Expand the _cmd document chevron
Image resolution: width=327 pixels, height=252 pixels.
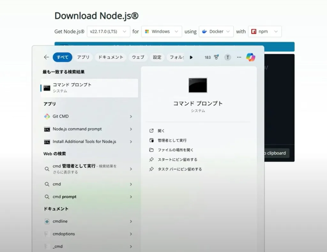131,247
